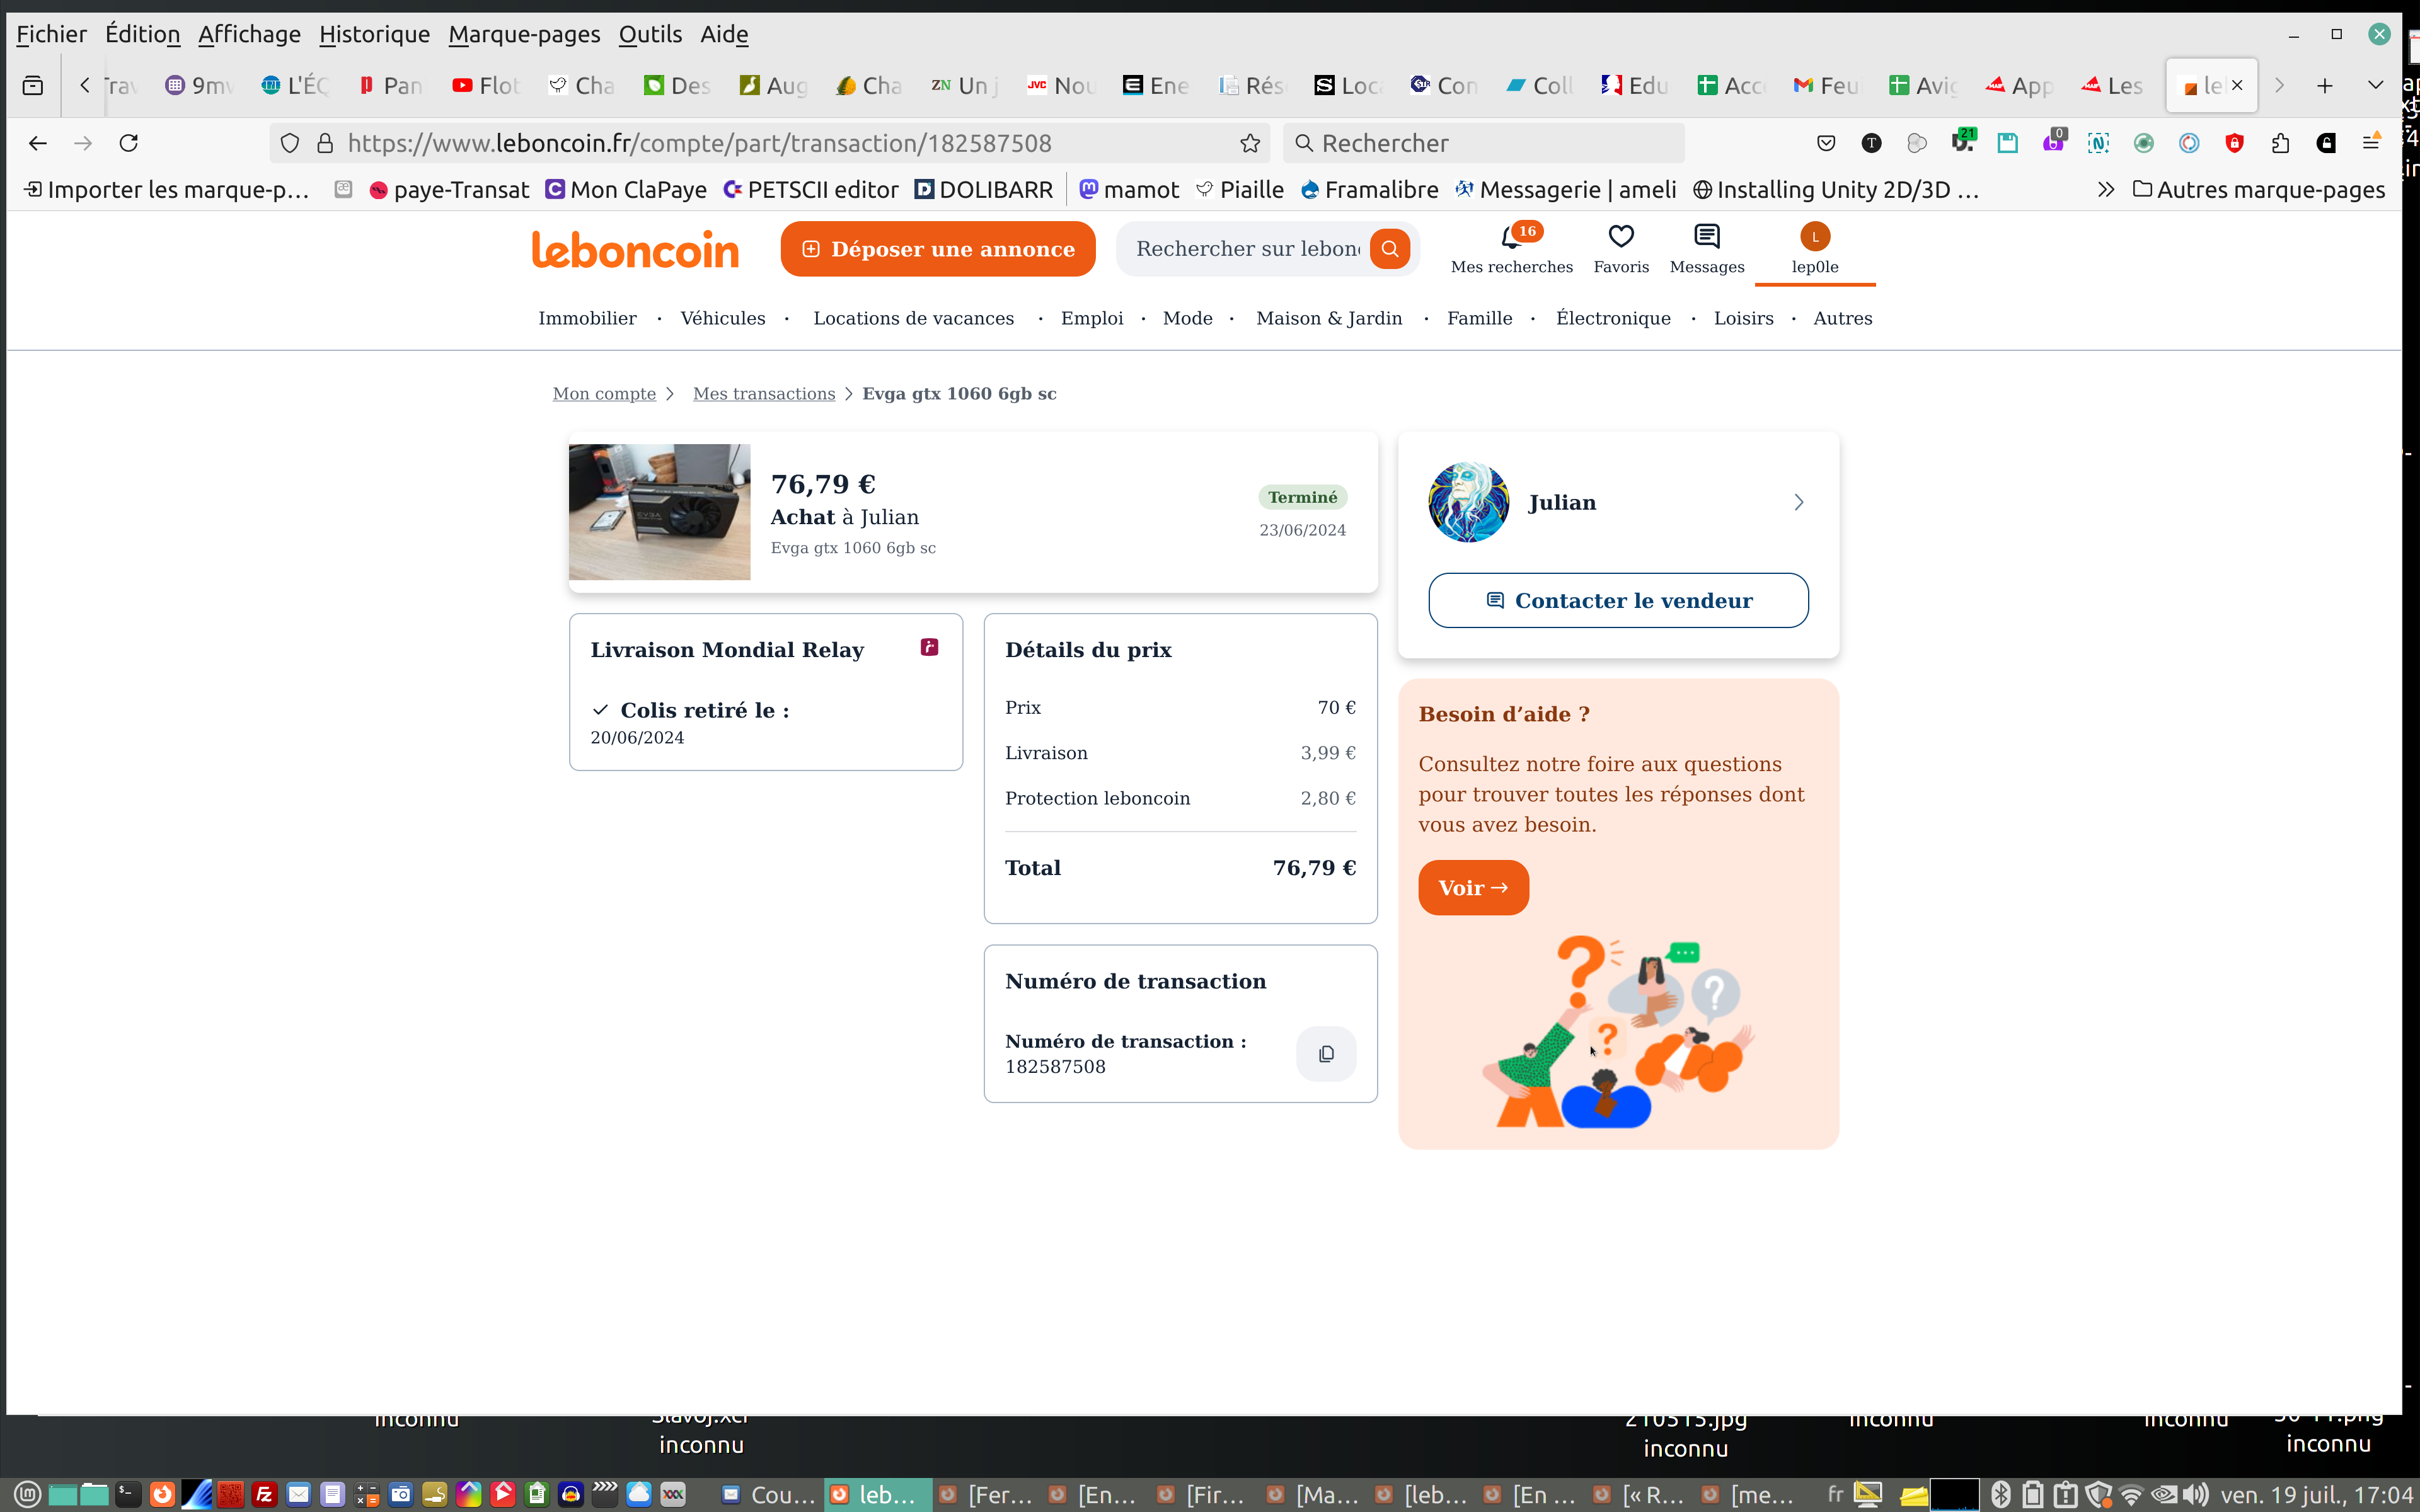Click the orange search magnifier button

1389,249
